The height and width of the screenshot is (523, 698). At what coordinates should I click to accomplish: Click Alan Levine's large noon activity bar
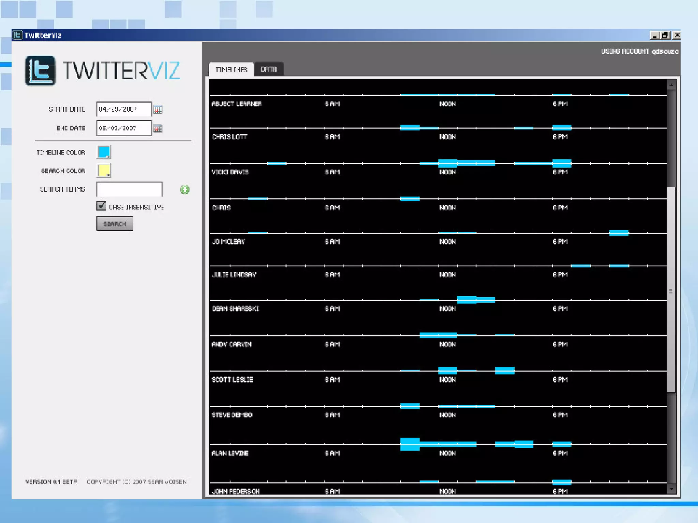(x=410, y=444)
